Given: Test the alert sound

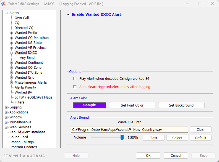Looking at the screenshot, I should [x=154, y=138].
